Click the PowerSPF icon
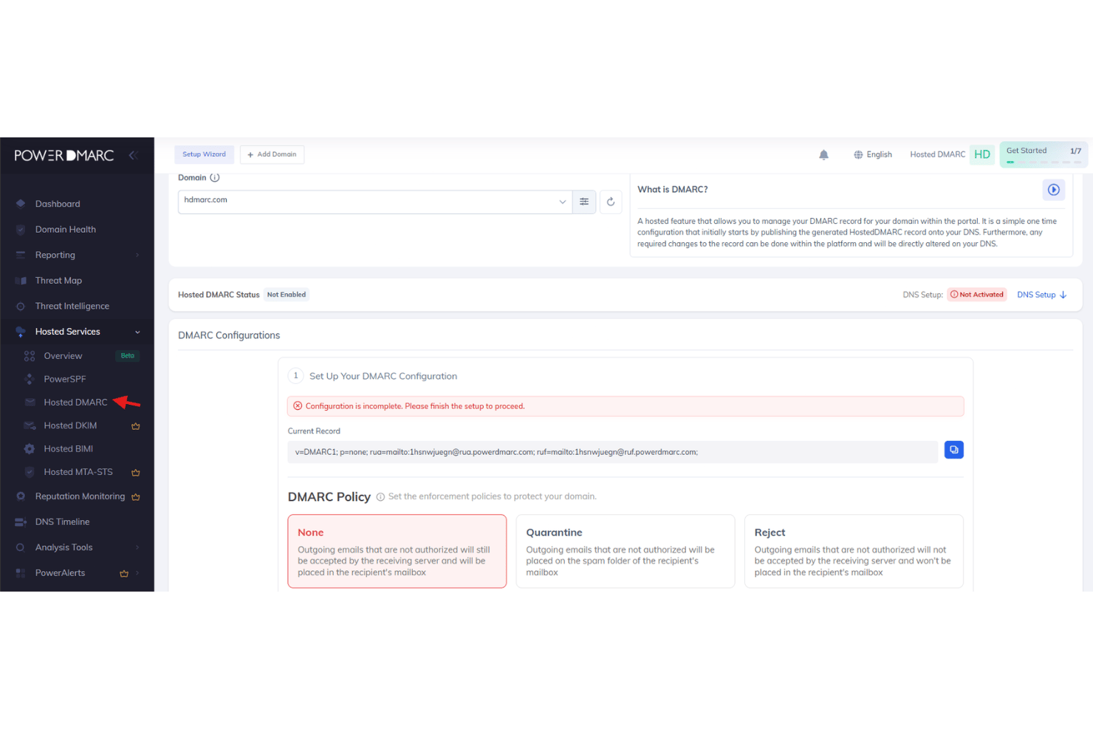Viewport: 1093px width, 729px height. [30, 379]
